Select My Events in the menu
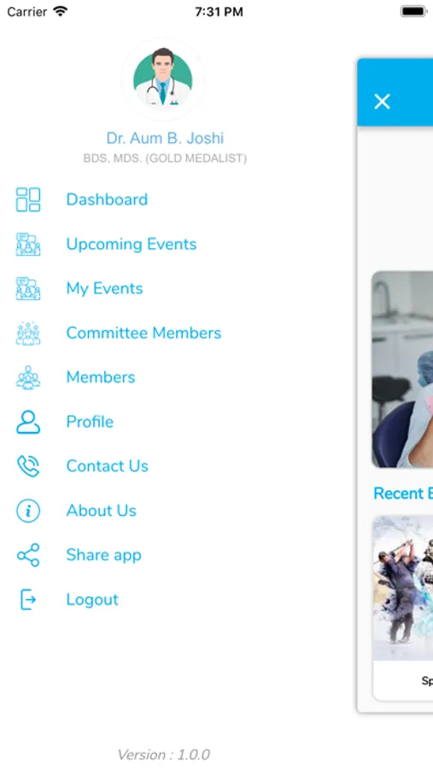The width and height of the screenshot is (433, 770). (x=104, y=288)
